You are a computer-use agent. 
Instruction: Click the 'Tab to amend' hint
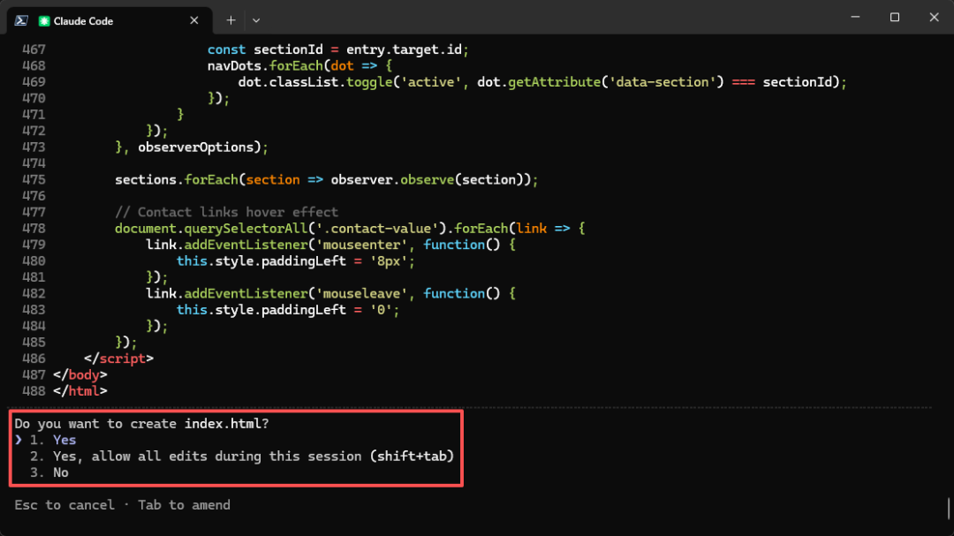(x=184, y=505)
